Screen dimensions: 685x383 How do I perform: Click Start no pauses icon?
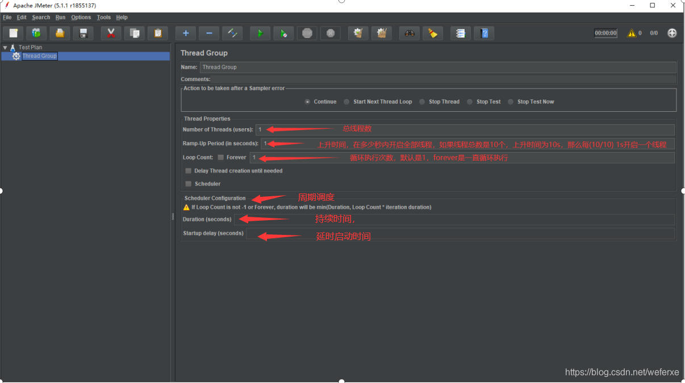click(283, 33)
